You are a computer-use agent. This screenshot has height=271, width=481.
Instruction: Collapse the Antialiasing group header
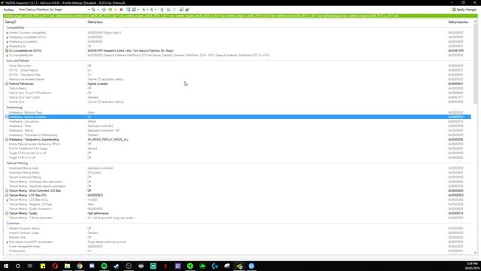click(14, 108)
